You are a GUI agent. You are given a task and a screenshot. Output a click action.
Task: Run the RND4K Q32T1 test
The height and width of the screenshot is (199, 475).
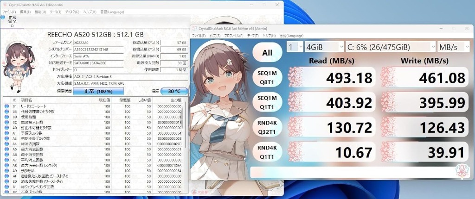coord(267,127)
